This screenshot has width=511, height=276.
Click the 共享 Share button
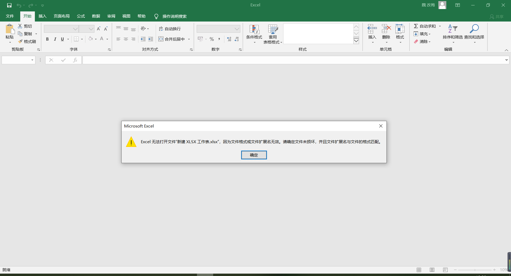497,16
